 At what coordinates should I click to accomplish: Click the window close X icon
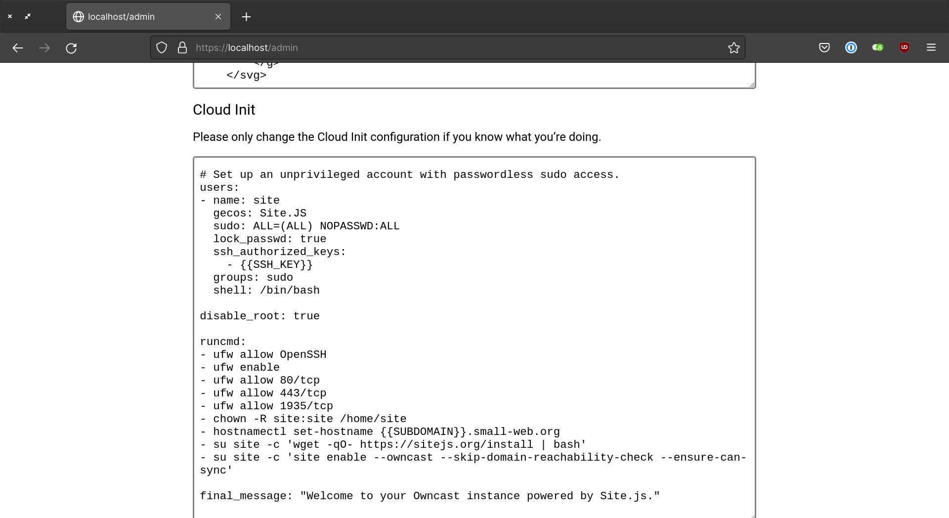tap(10, 16)
